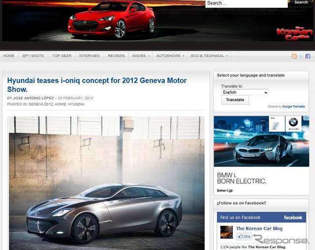Open the bmw-i.jp ad link
This screenshot has height=250, width=315.
click(224, 191)
